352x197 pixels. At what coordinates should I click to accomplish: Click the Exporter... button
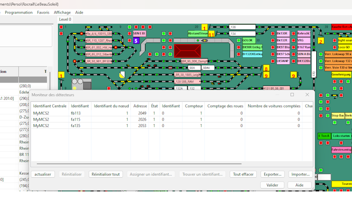coord(272,174)
